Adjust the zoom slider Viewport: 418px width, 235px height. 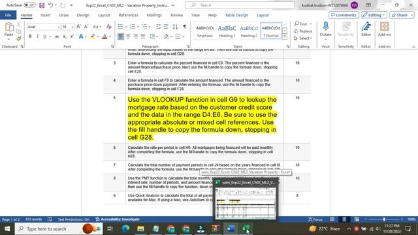(x=384, y=219)
